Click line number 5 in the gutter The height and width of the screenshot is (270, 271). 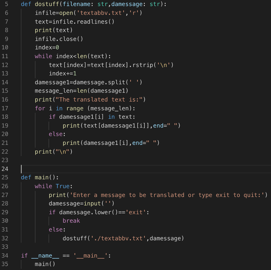[6, 4]
